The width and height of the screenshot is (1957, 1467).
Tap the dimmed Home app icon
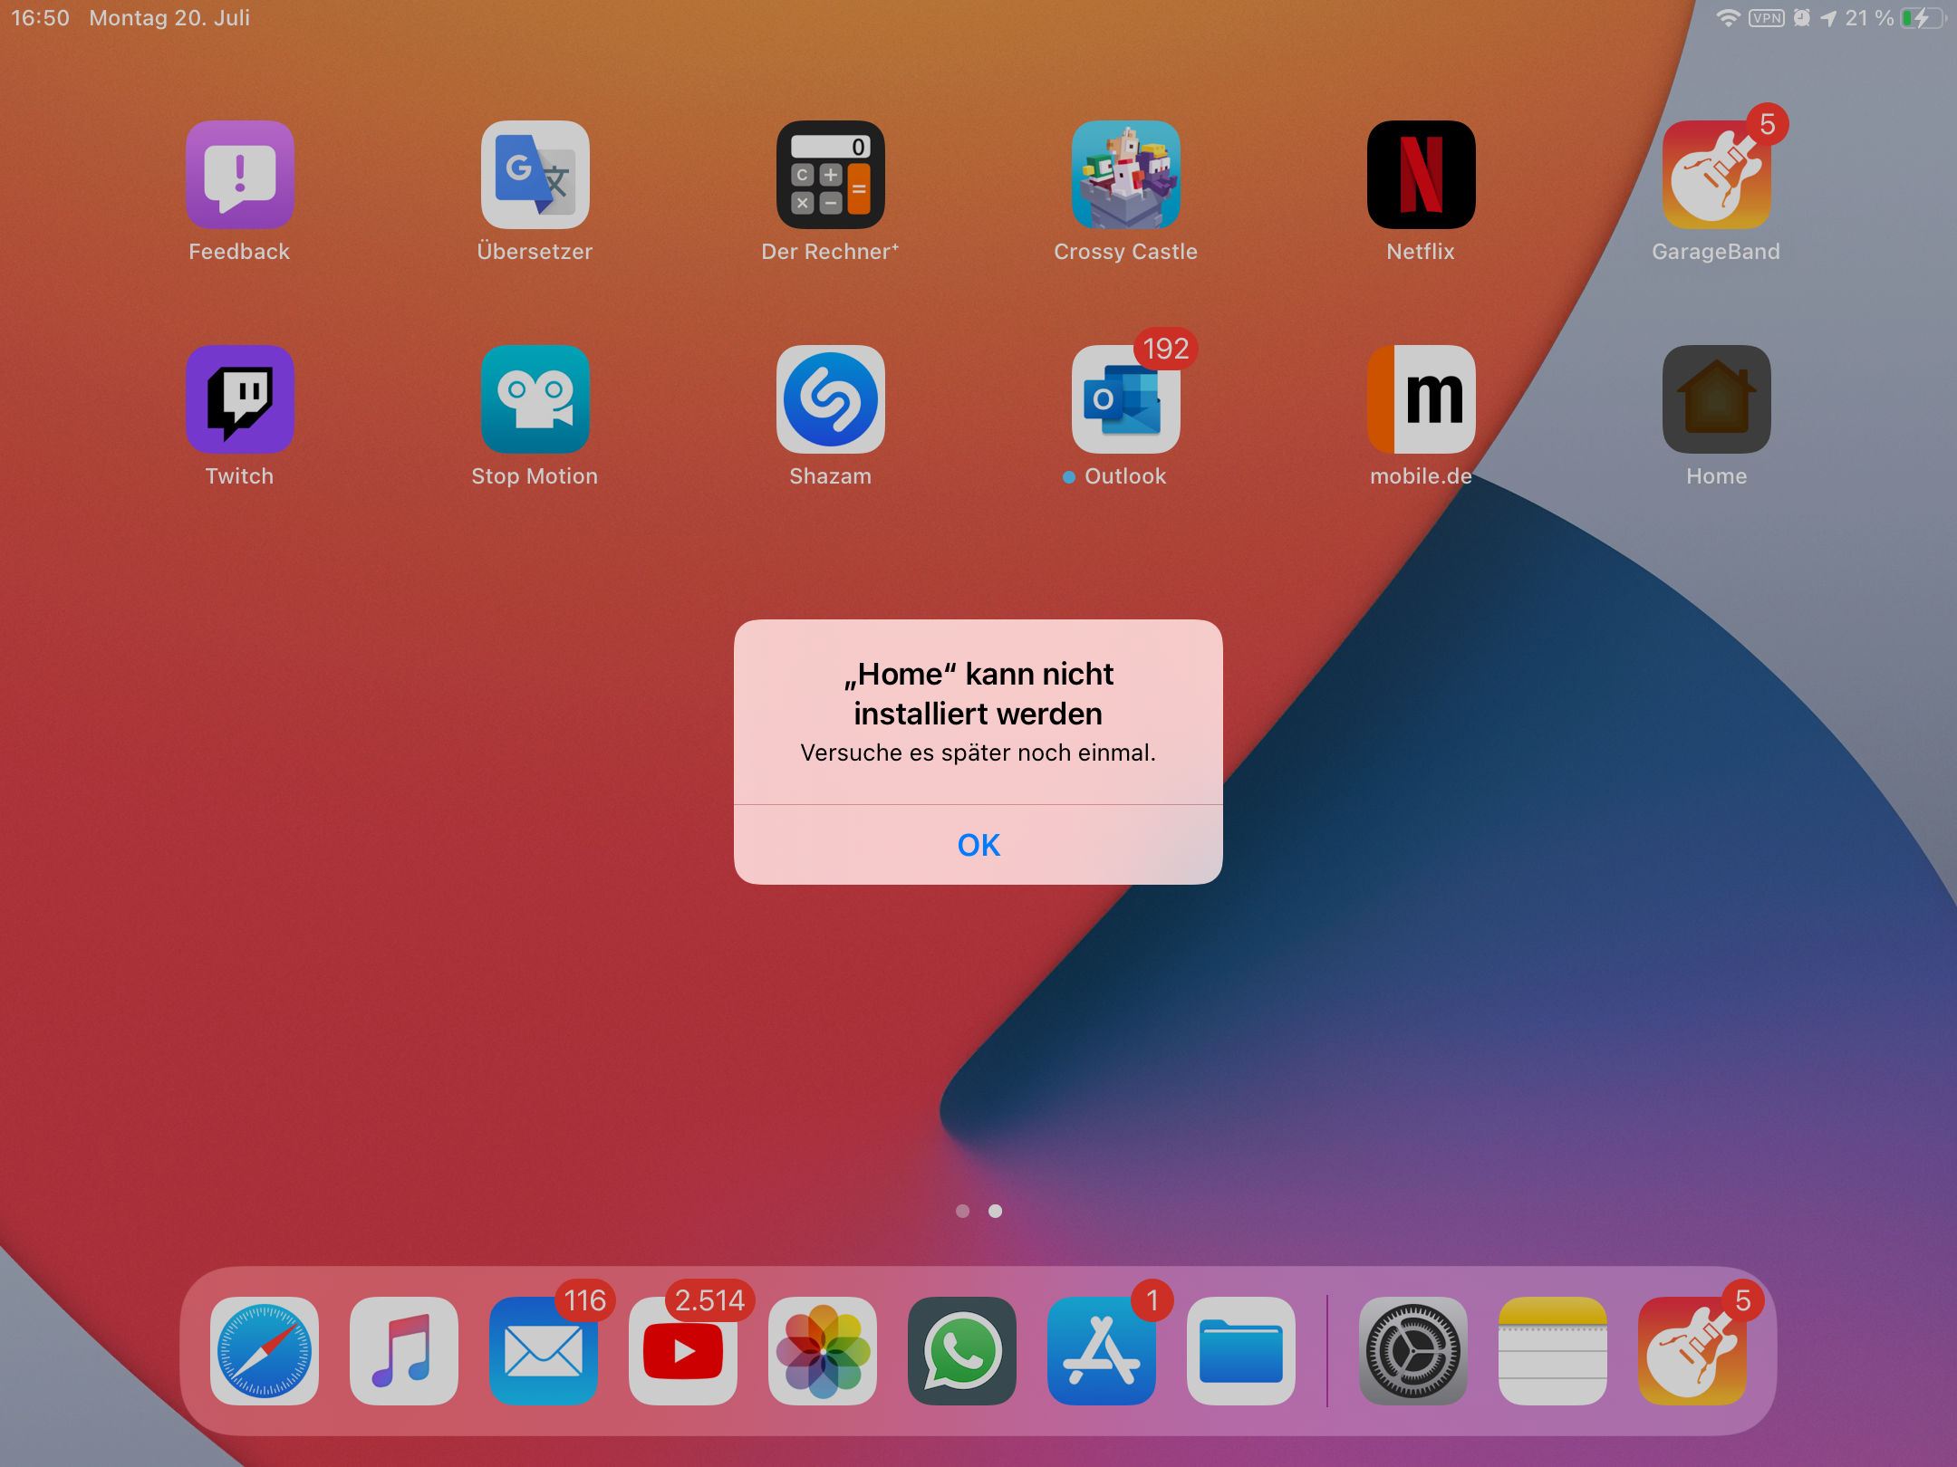(x=1716, y=399)
